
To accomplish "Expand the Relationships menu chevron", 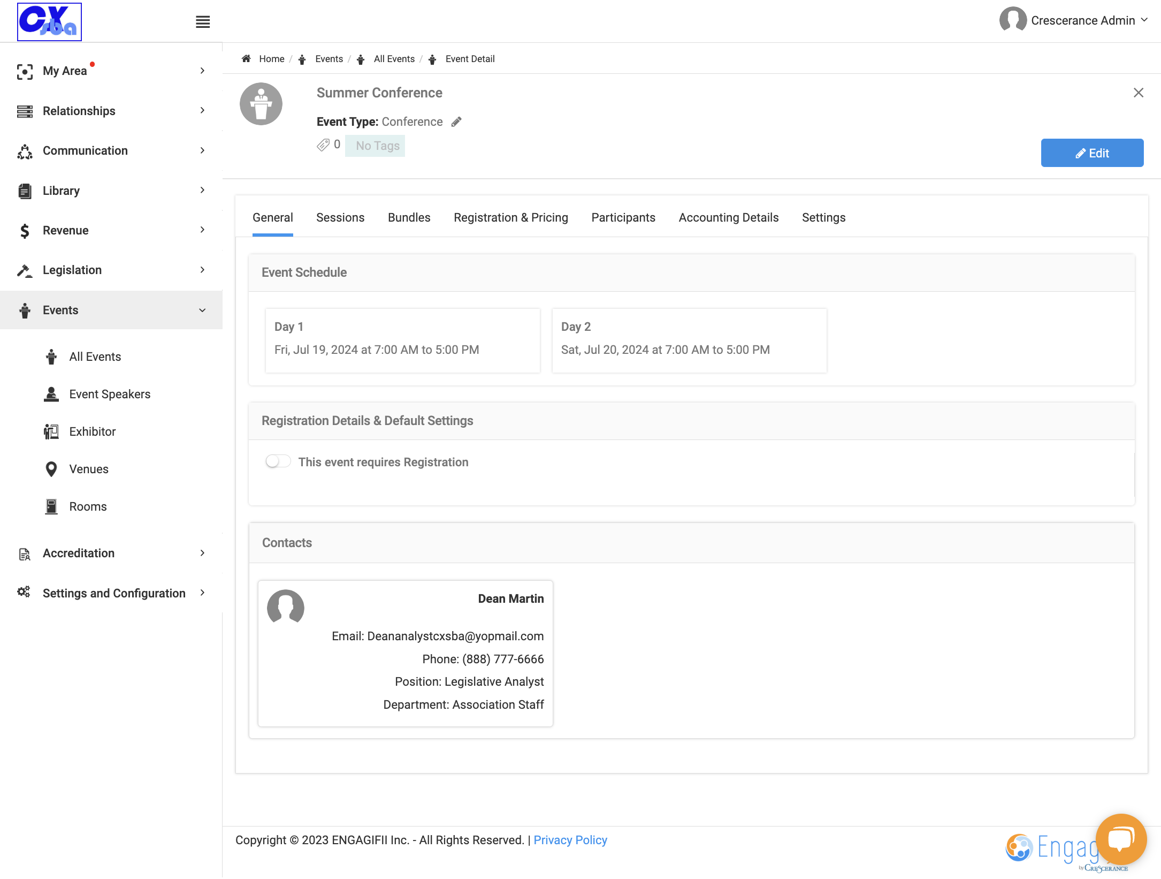I will (x=202, y=110).
